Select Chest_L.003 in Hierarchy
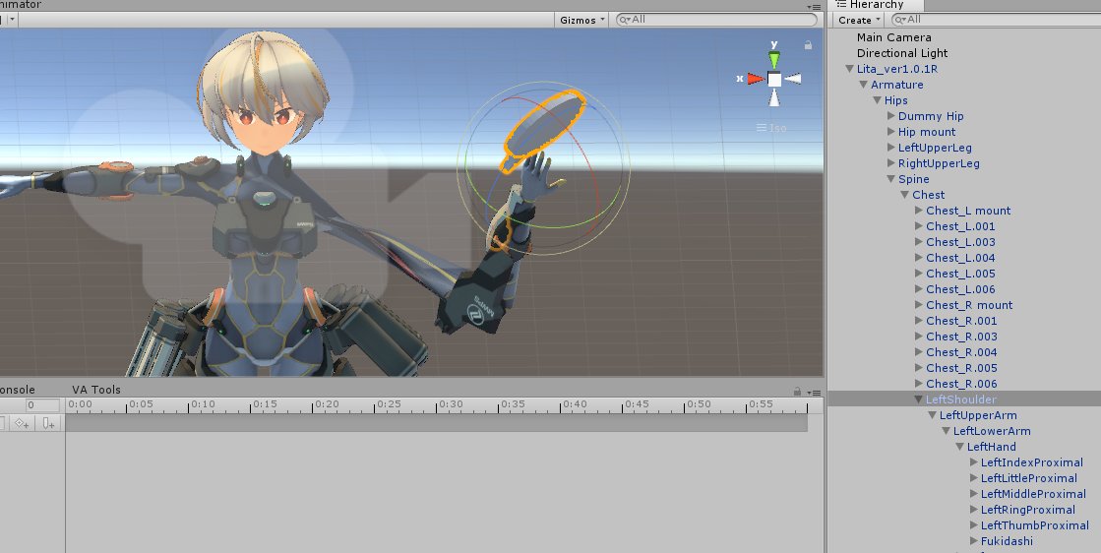The height and width of the screenshot is (553, 1101). coord(960,242)
